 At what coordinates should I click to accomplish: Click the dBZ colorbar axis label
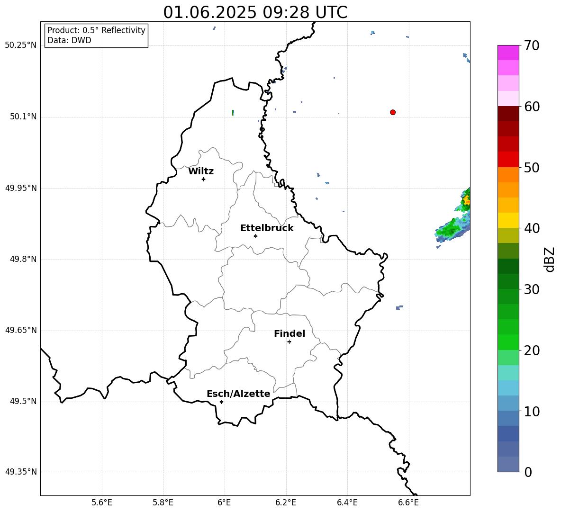point(550,259)
